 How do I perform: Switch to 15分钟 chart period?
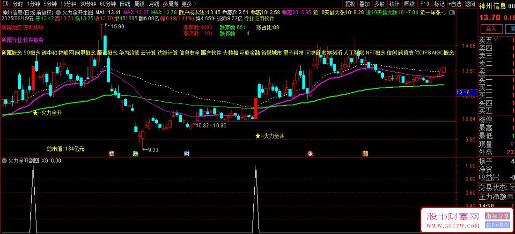[68, 4]
